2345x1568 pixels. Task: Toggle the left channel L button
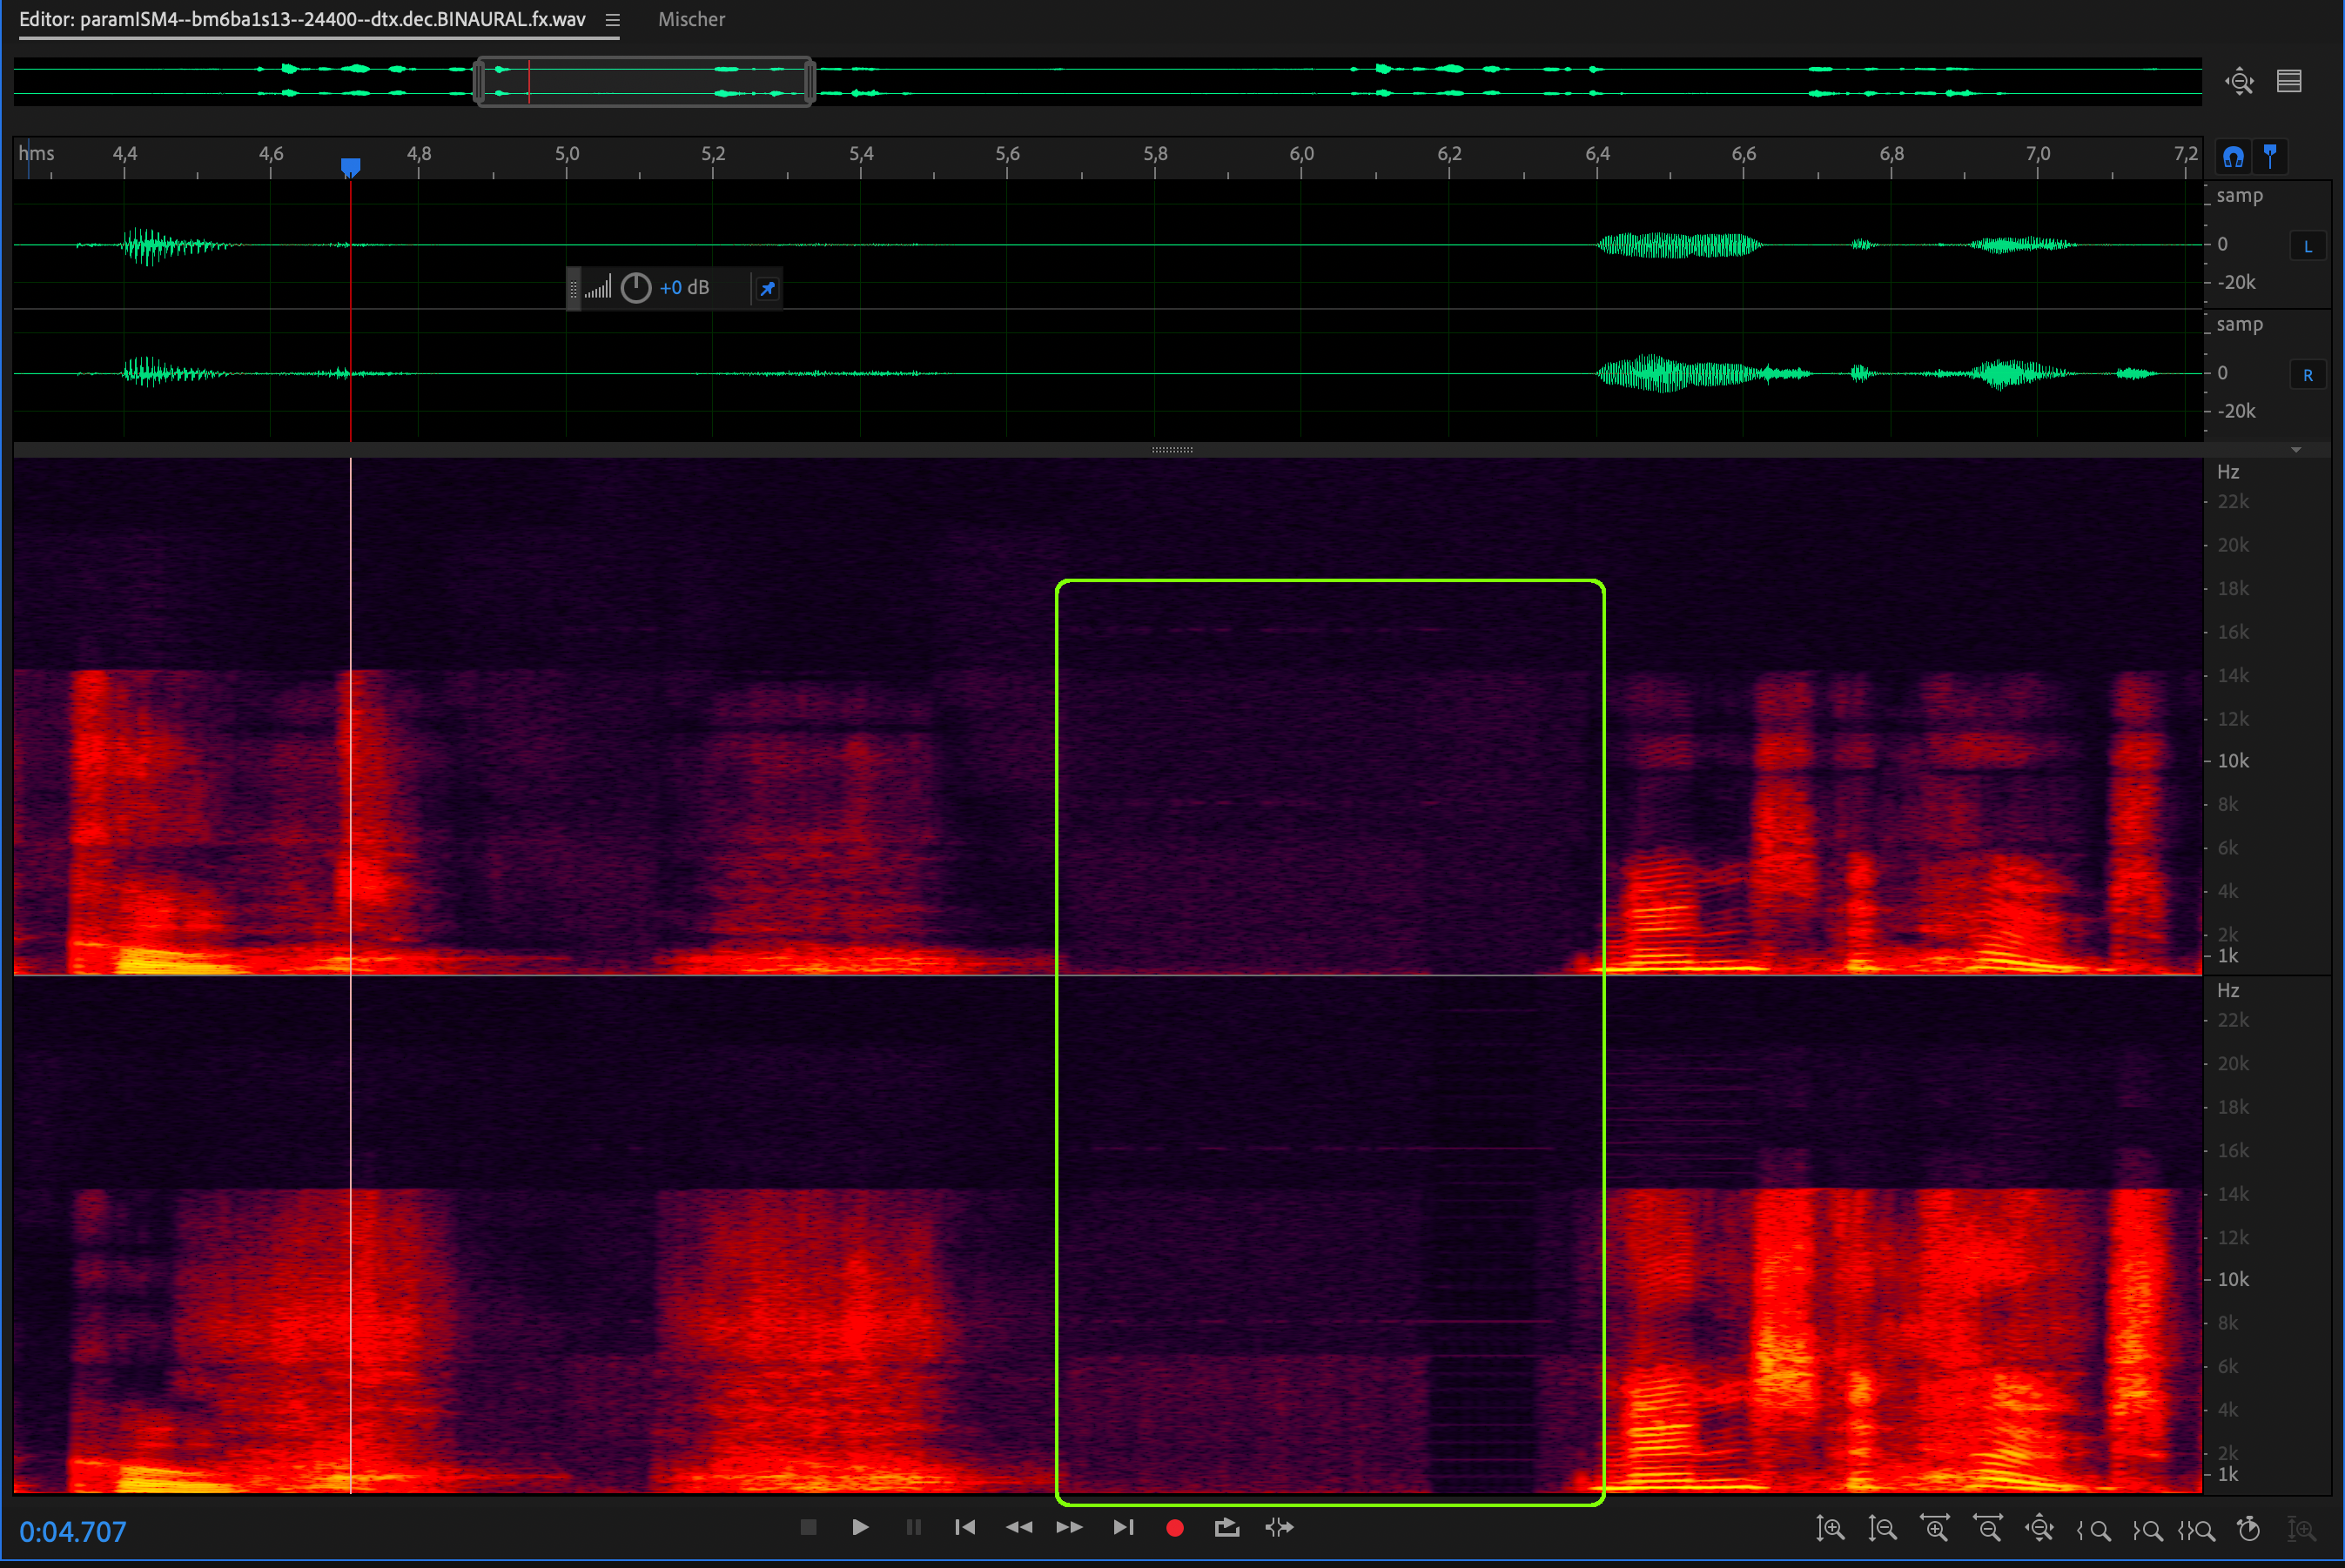click(x=2308, y=246)
